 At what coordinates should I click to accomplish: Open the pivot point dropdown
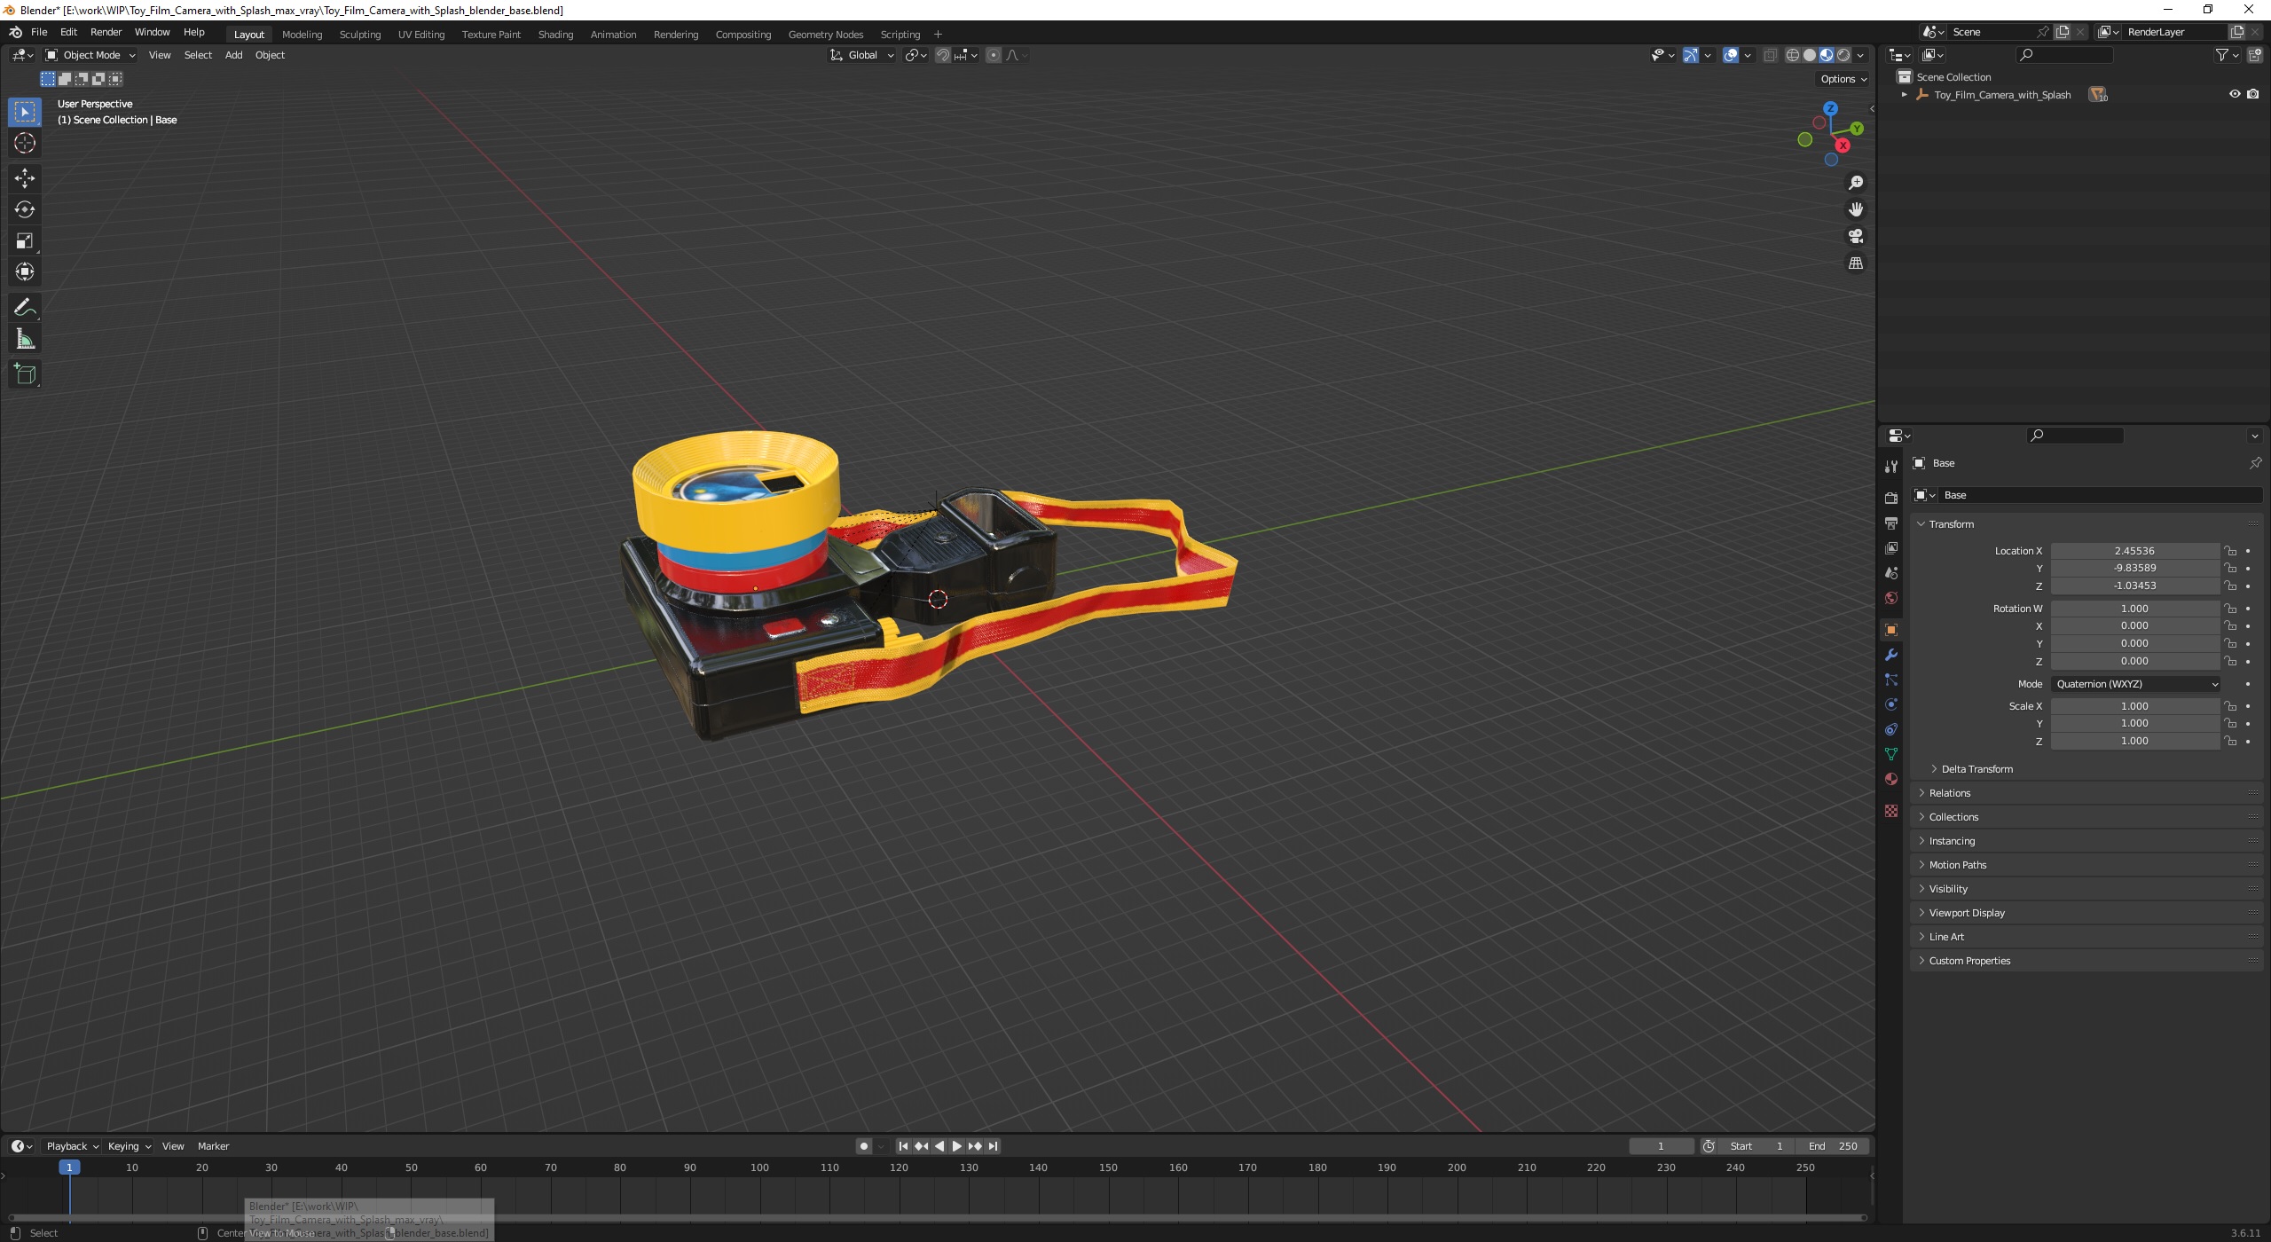tap(915, 55)
